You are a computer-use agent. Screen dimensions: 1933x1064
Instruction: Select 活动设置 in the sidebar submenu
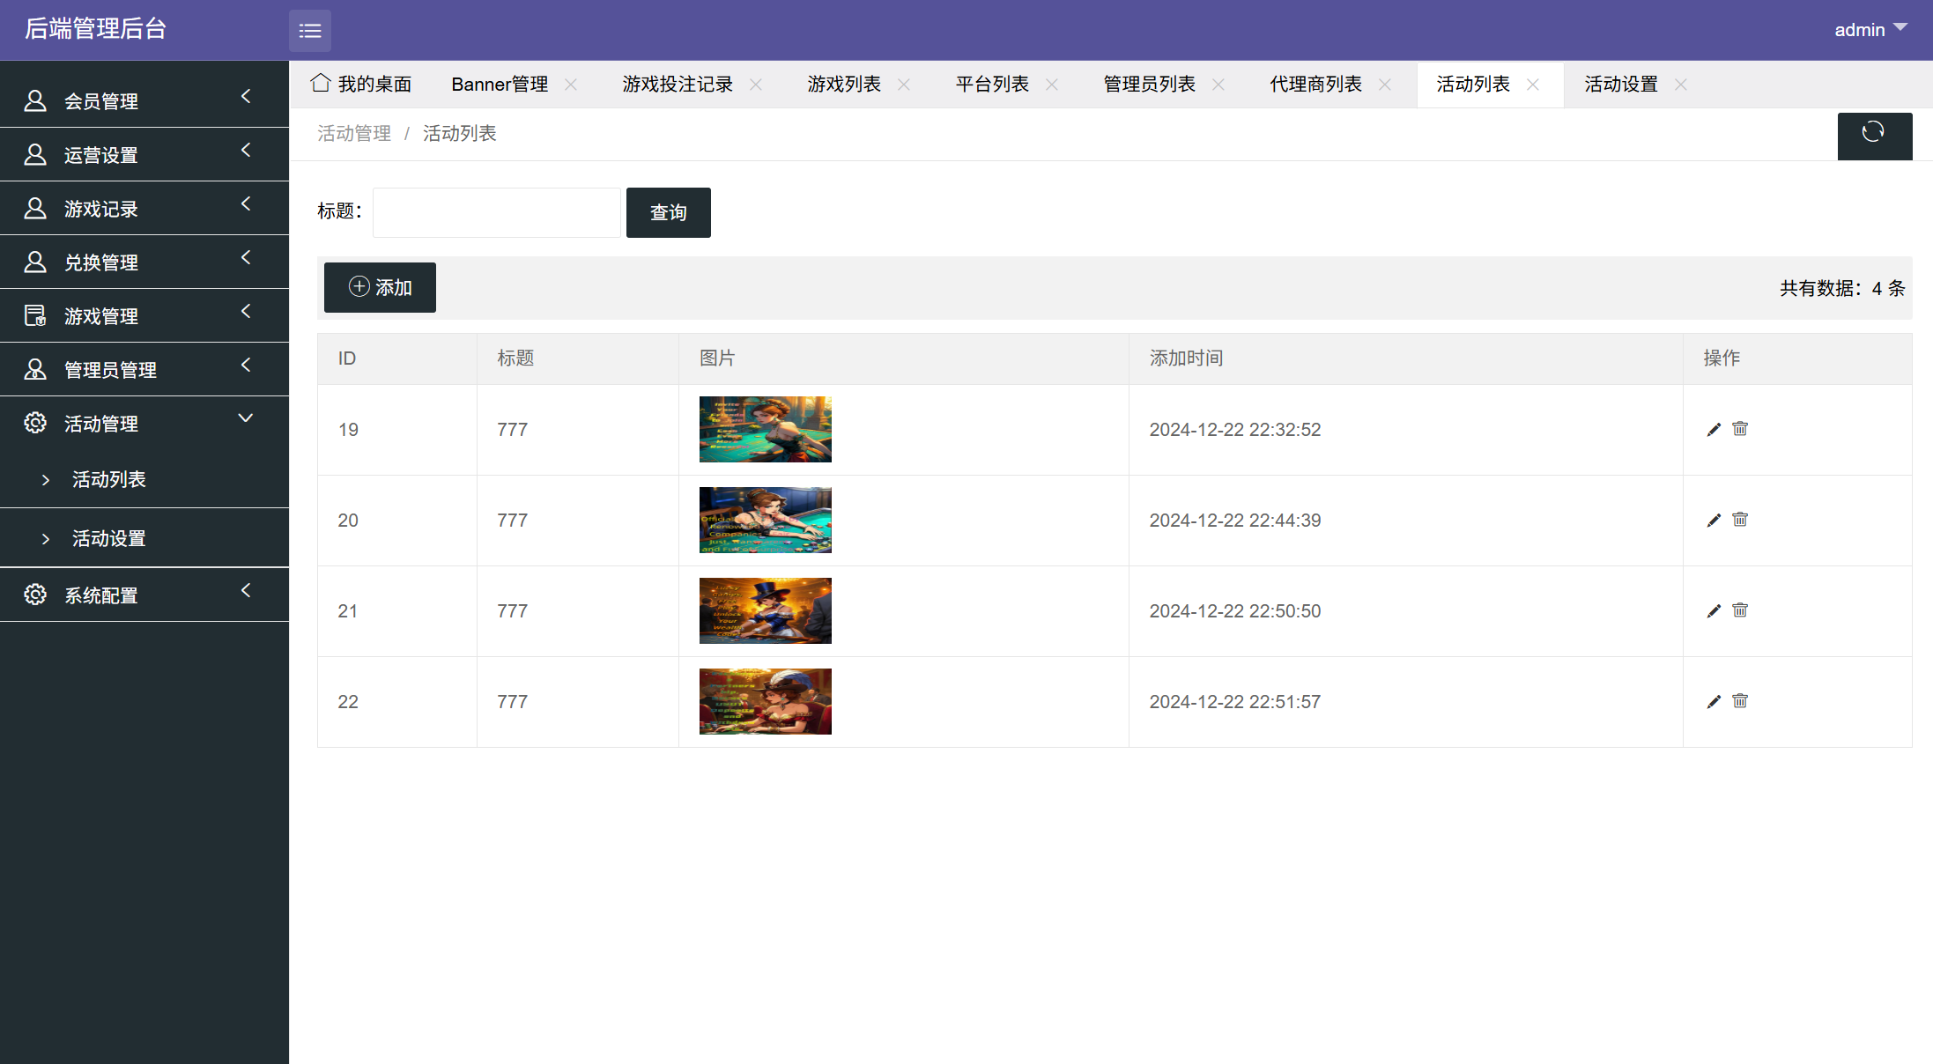(x=109, y=538)
